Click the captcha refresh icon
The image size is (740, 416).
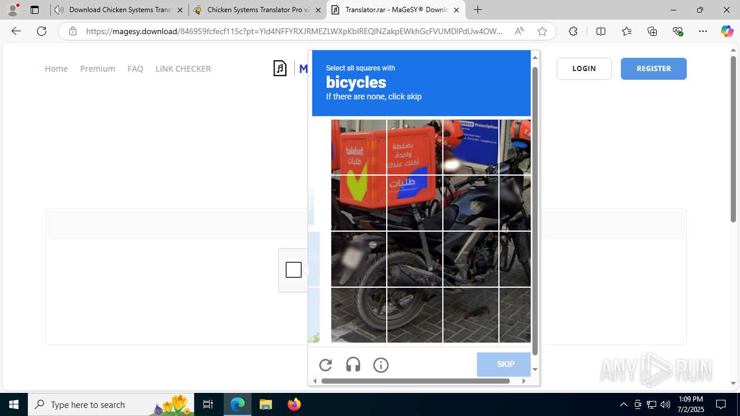point(325,365)
